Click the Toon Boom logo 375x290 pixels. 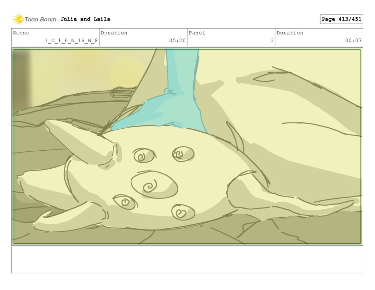34,19
